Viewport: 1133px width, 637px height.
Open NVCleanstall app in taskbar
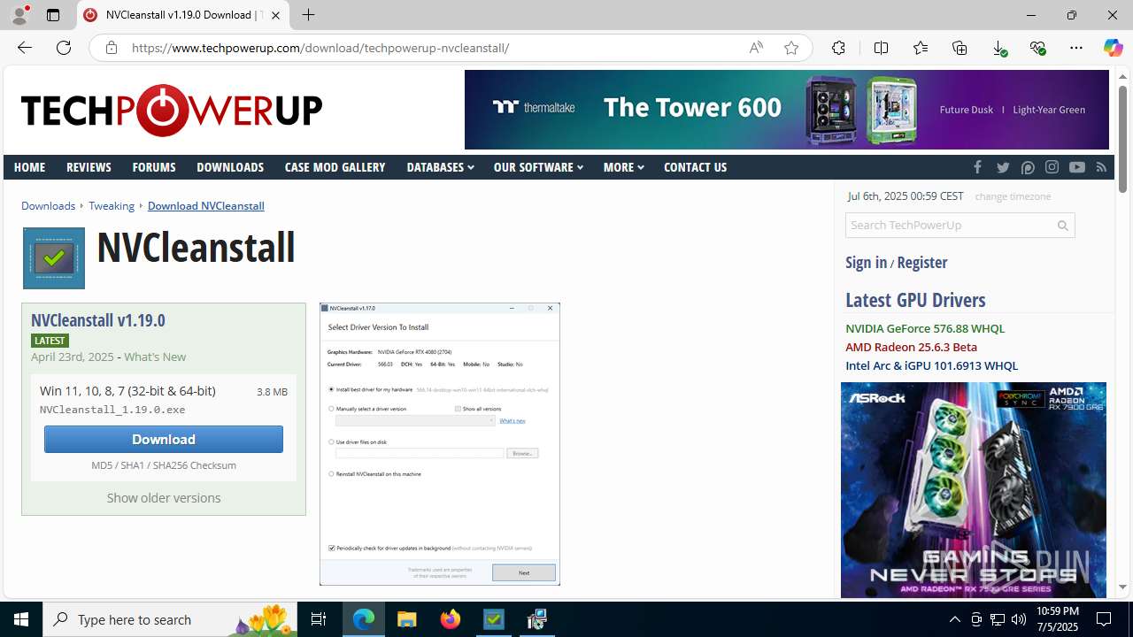(494, 619)
